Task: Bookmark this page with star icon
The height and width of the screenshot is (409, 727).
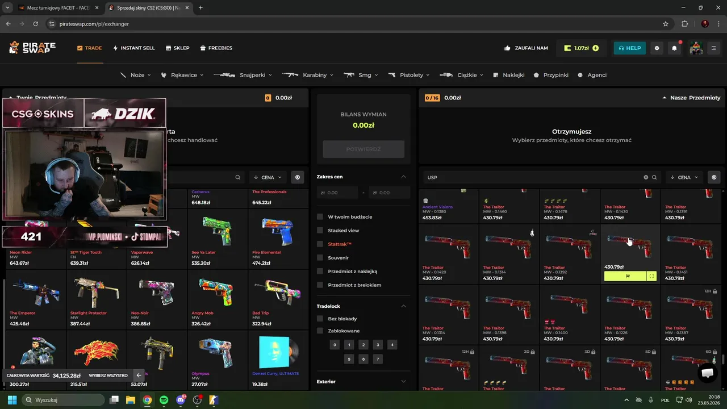Action: coord(666,24)
